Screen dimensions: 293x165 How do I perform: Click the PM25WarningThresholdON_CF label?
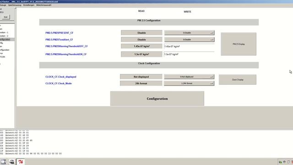(x=66, y=54)
